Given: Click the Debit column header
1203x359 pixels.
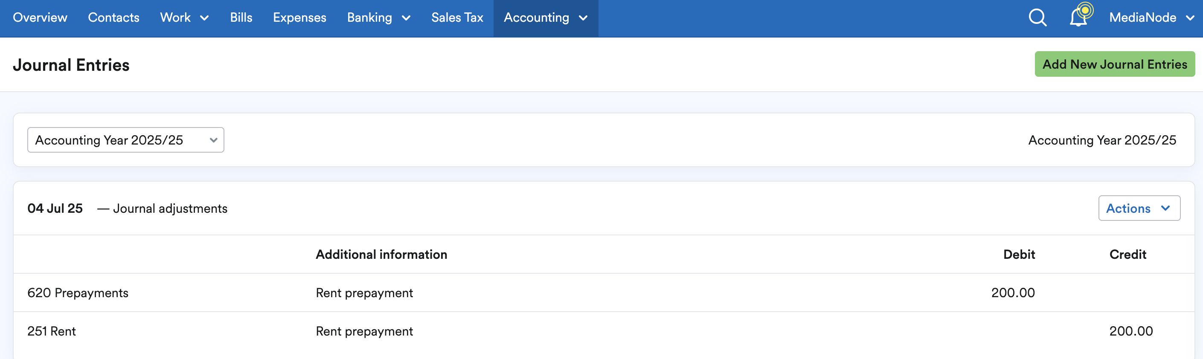Looking at the screenshot, I should tap(1019, 255).
